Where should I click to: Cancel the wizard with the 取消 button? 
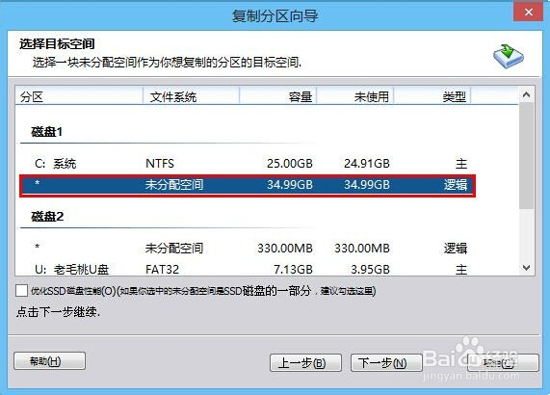504,363
